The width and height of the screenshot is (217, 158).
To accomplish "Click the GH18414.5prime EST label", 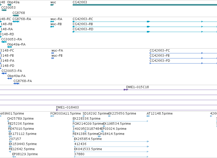I will 111,134.
